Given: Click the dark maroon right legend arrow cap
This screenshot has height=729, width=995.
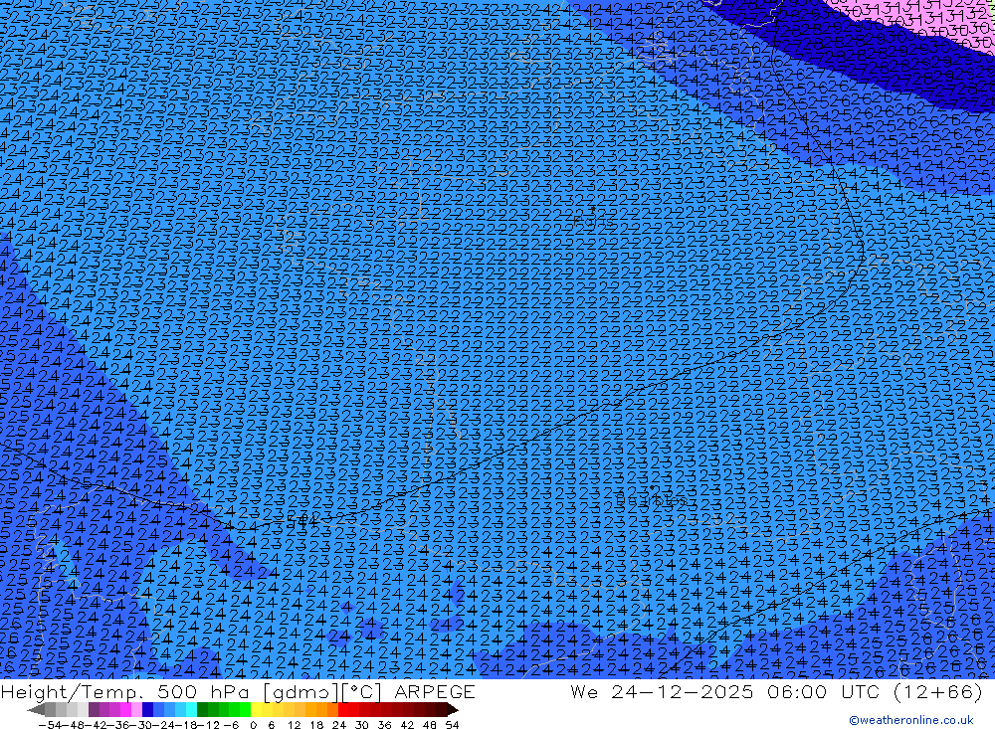Looking at the screenshot, I should [452, 709].
